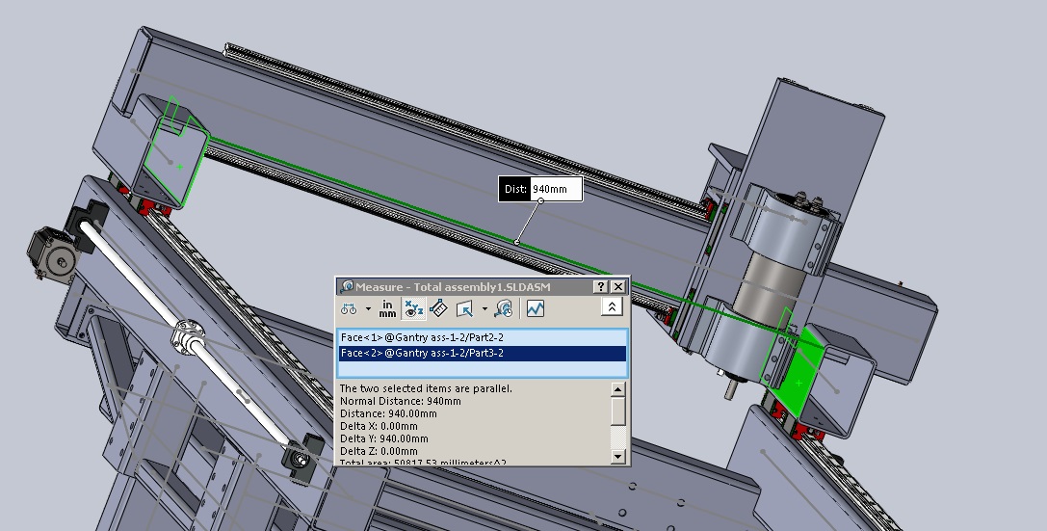Click the Projected On icon
1047x531 pixels.
(x=465, y=309)
